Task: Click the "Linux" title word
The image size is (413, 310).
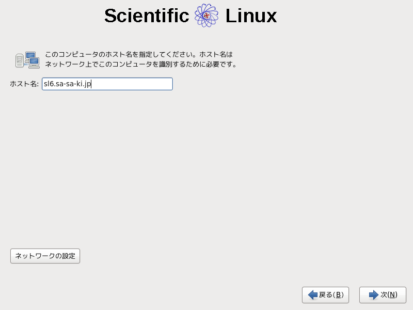Action: click(x=251, y=16)
